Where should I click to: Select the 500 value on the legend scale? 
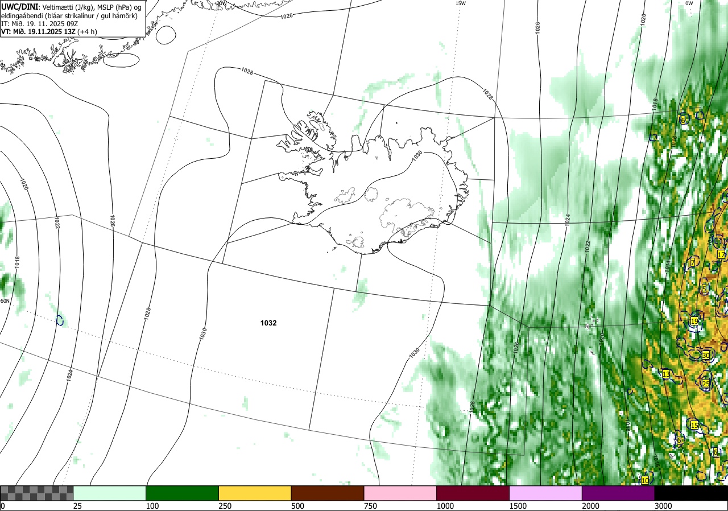[x=297, y=506]
